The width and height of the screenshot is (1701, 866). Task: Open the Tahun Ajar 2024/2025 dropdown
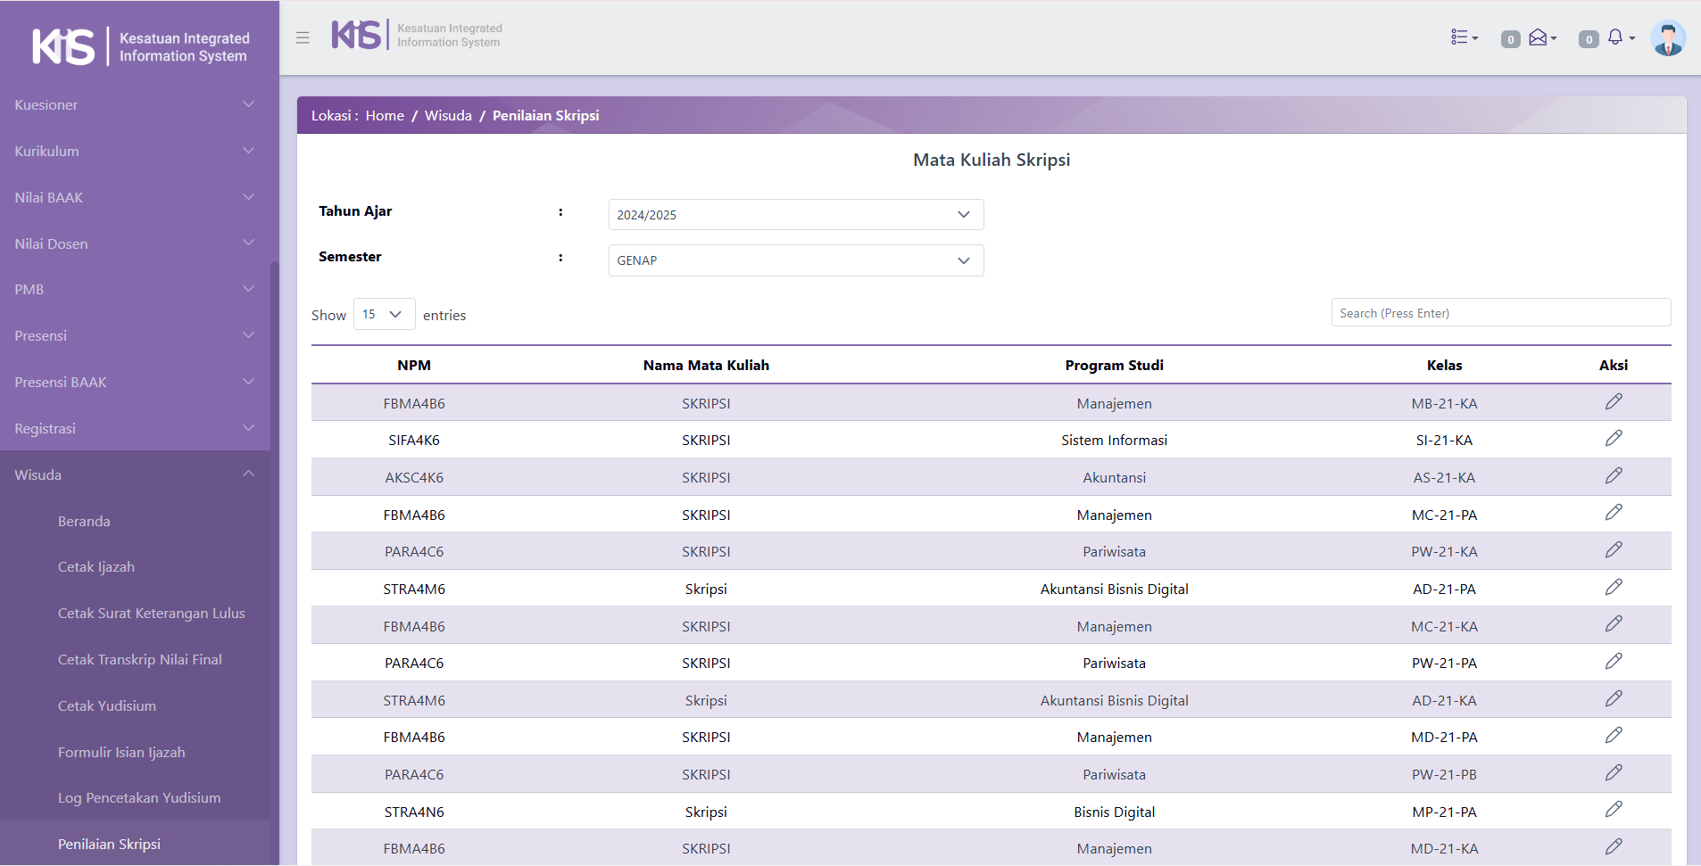tap(795, 215)
